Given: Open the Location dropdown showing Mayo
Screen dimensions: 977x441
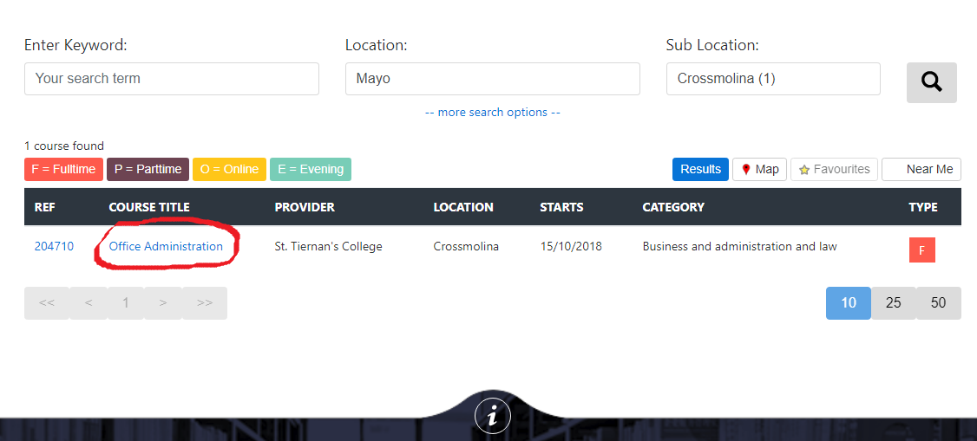Looking at the screenshot, I should 492,79.
